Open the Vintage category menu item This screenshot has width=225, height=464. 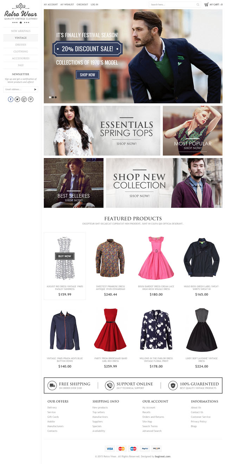[21, 38]
